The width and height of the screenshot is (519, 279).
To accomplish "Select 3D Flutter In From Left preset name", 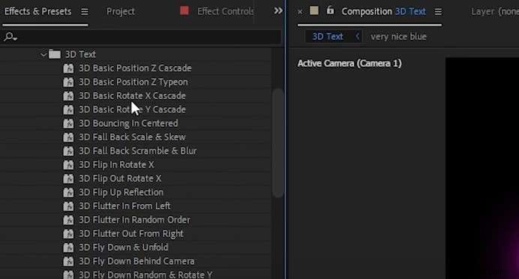I will click(124, 205).
